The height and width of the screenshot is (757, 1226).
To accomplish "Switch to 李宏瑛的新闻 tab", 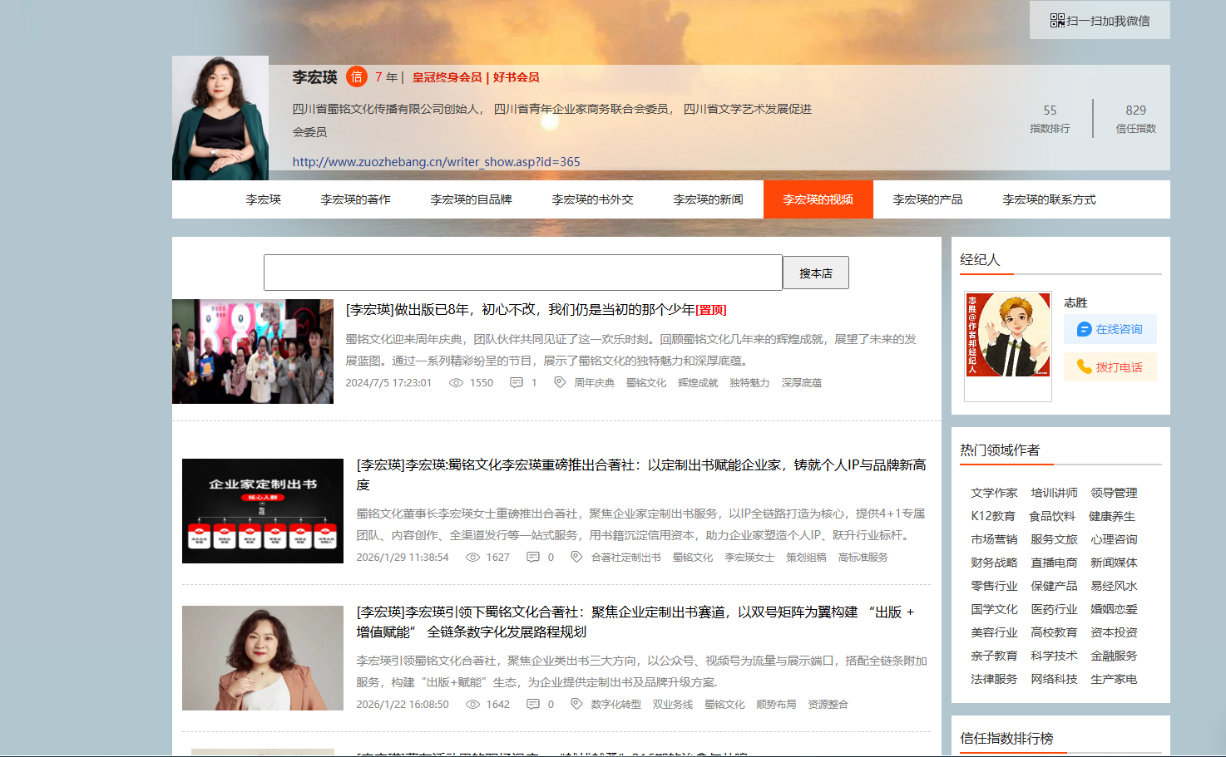I will point(708,200).
